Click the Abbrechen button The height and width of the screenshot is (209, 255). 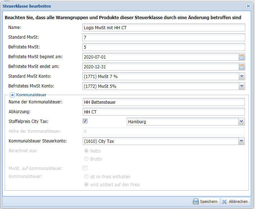coord(235,201)
